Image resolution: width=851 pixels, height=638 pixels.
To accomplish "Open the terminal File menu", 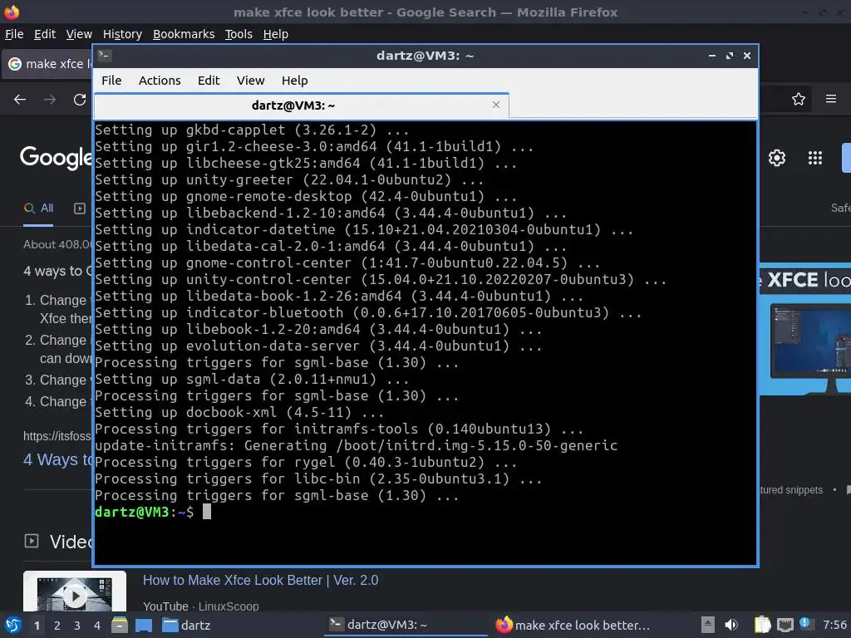I will click(x=111, y=81).
